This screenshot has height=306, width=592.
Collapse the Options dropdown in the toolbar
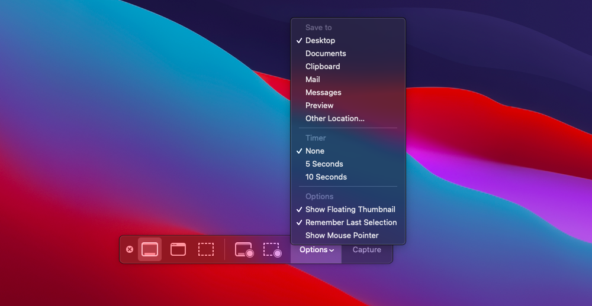(x=316, y=249)
